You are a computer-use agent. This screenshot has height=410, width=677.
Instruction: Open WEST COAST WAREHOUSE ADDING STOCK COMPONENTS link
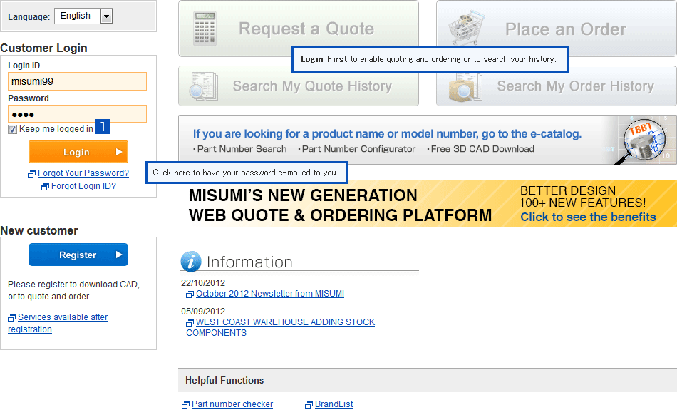(281, 327)
